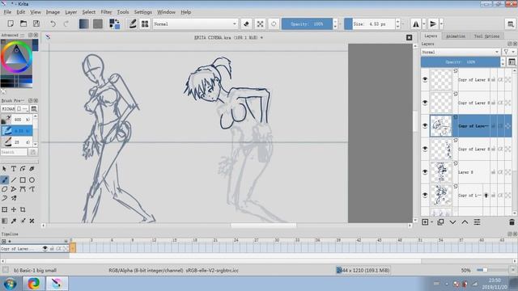518x291 pixels.
Task: Move the layer up
Action: (465, 222)
